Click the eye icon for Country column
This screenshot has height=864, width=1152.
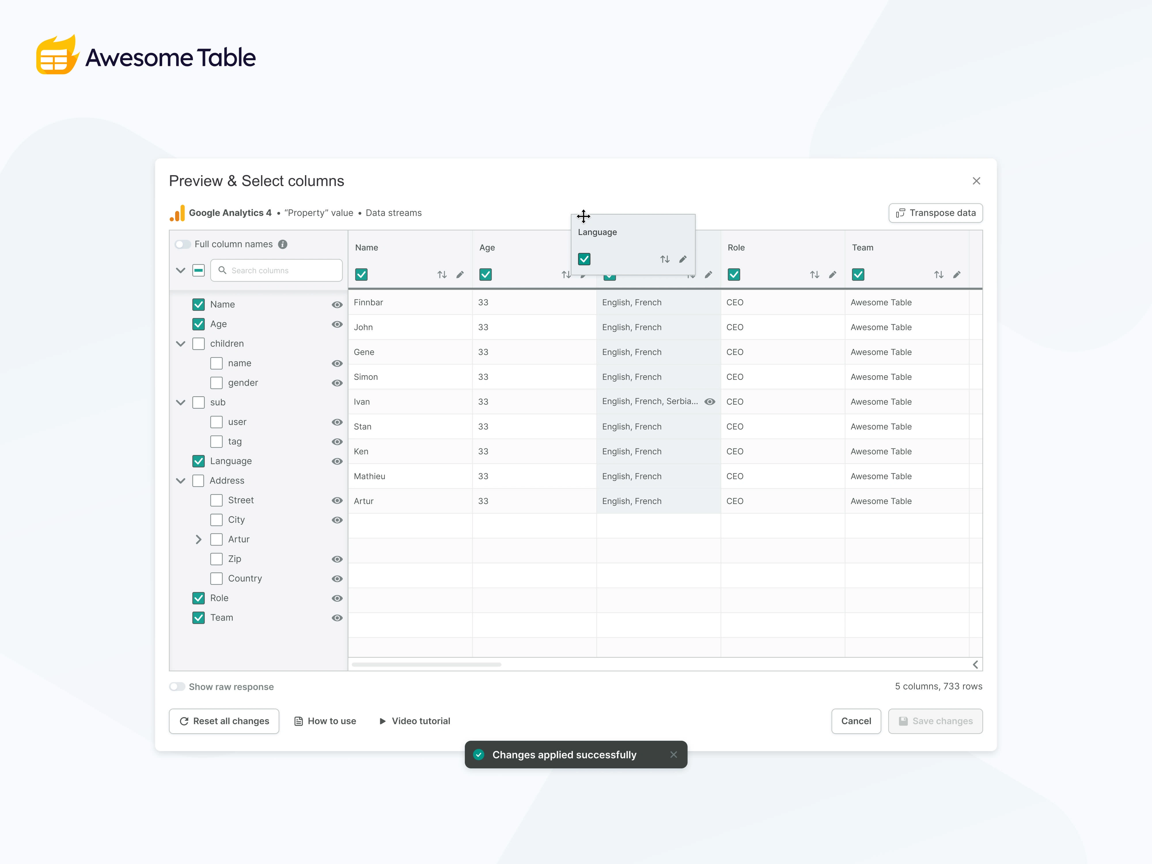(337, 579)
